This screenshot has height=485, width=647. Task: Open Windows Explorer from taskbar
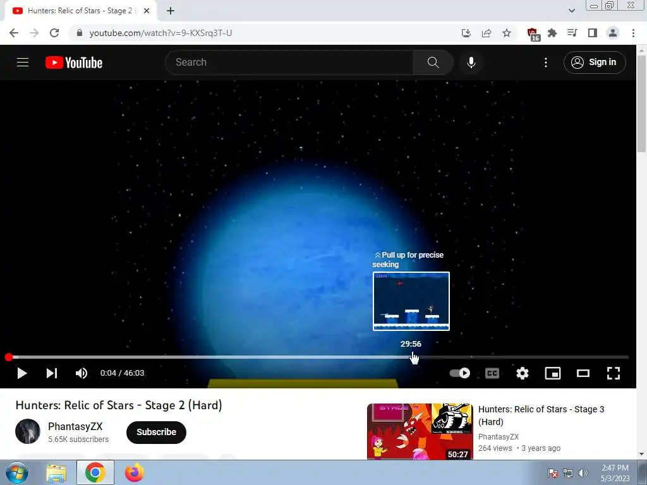point(56,473)
